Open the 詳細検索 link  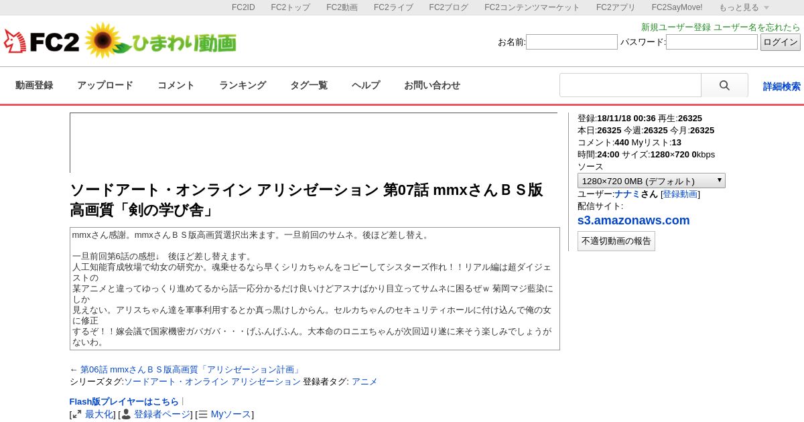782,86
